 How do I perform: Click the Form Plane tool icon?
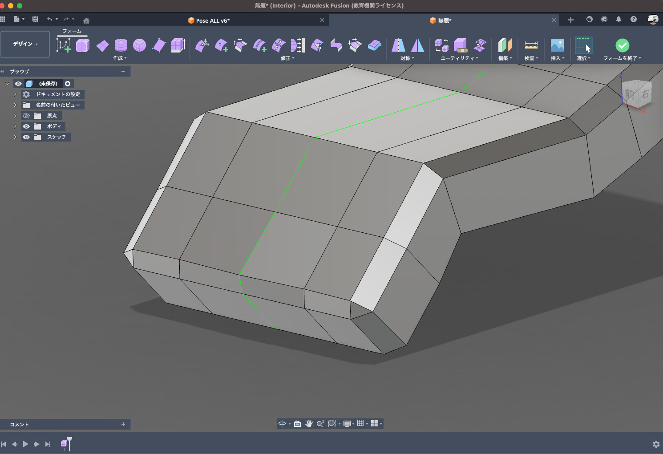coord(102,45)
